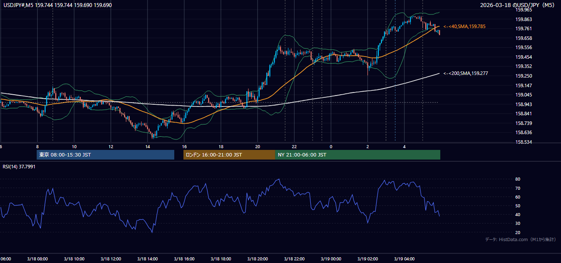Click the chart title 2026-03-18 USD/JPY (M5)

tap(518, 5)
